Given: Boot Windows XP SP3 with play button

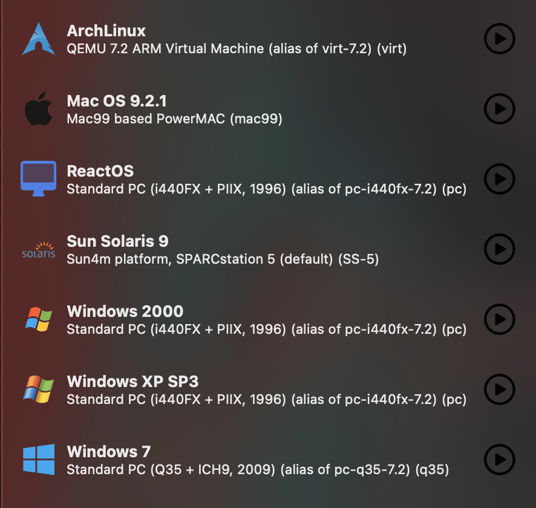Looking at the screenshot, I should pos(499,389).
